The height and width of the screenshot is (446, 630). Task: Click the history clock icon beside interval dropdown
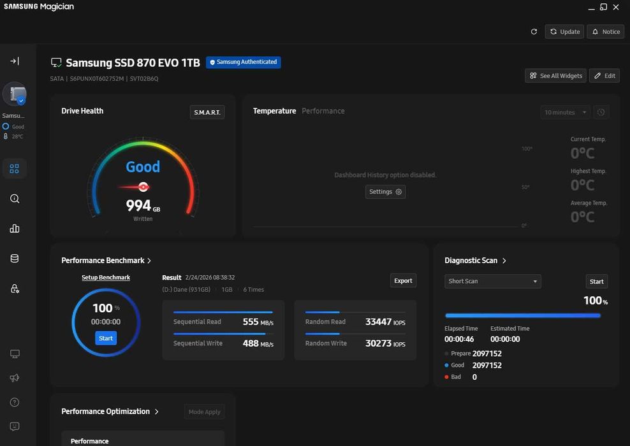(601, 112)
